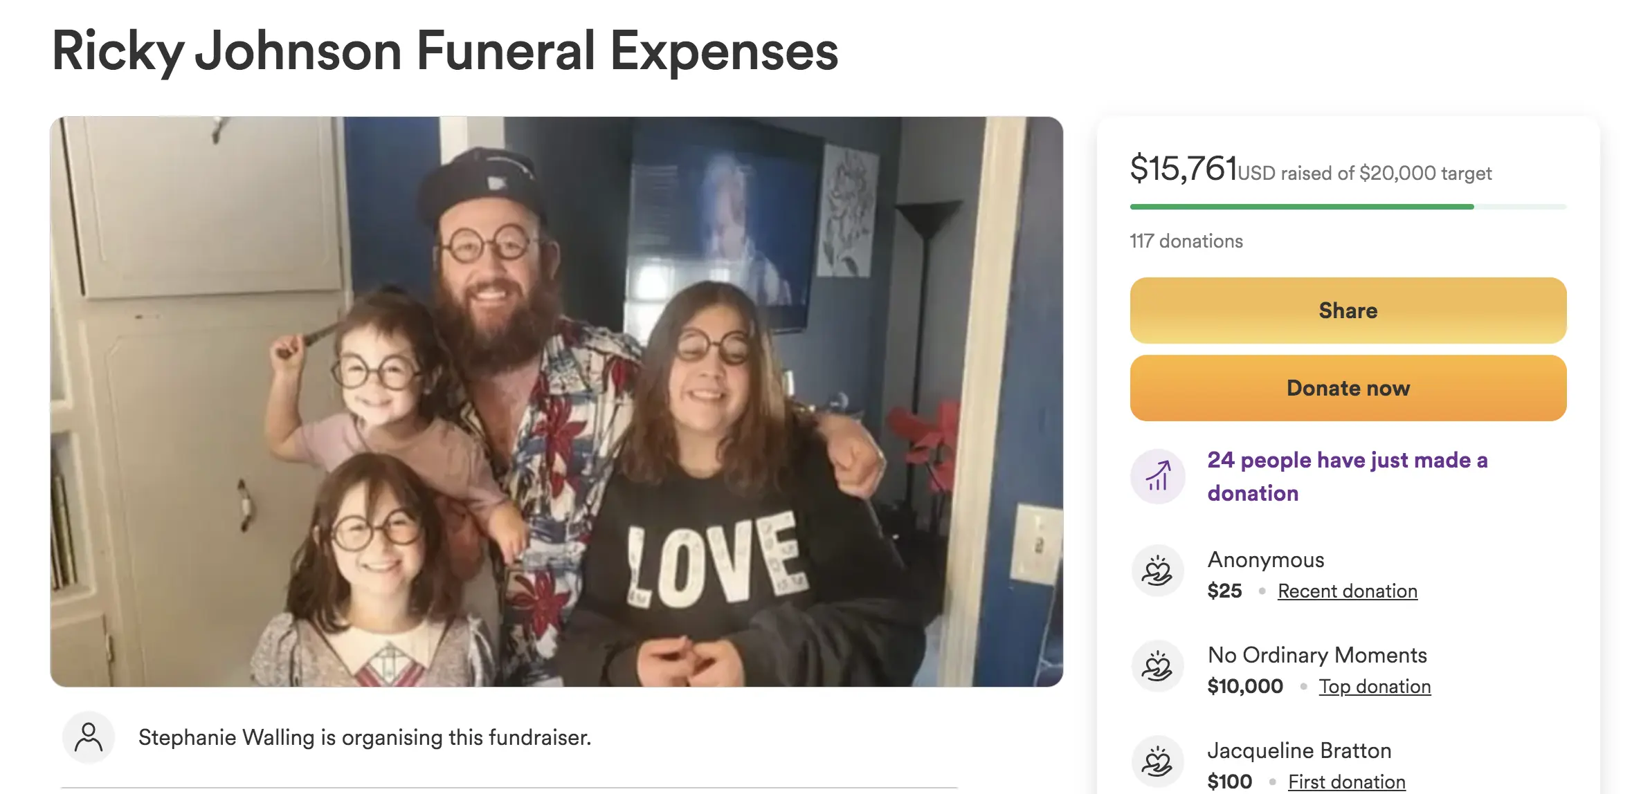Click the $15,761 raised amount

coord(1184,168)
